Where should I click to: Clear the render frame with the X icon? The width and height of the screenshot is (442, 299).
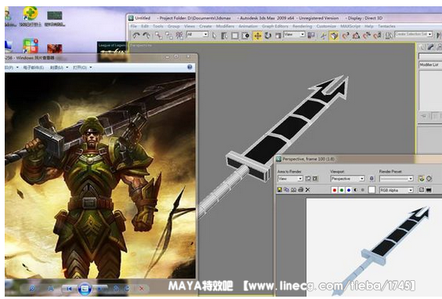tap(308, 190)
